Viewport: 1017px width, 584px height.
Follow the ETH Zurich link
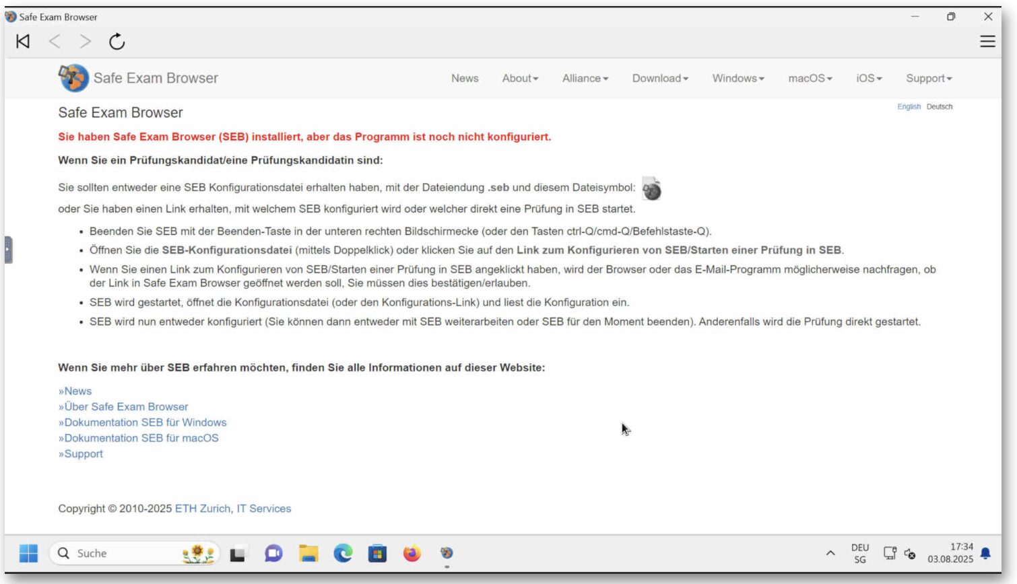pyautogui.click(x=203, y=509)
